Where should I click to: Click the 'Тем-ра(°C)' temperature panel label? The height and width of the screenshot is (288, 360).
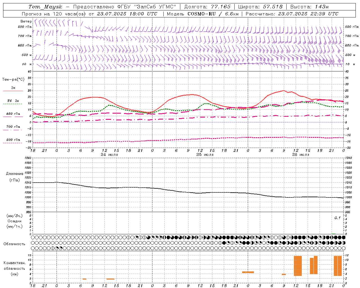pos(13,79)
